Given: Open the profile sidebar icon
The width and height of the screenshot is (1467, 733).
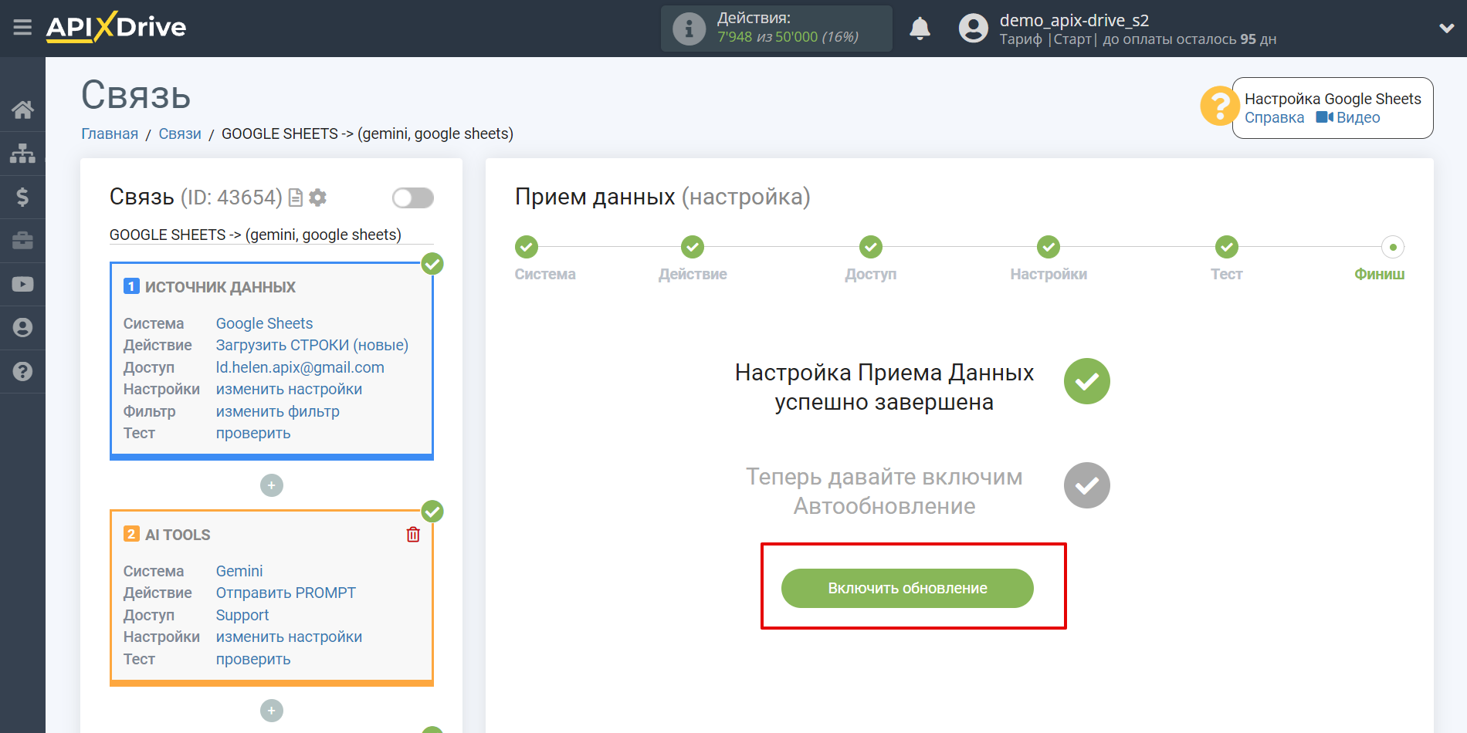Looking at the screenshot, I should 22,328.
